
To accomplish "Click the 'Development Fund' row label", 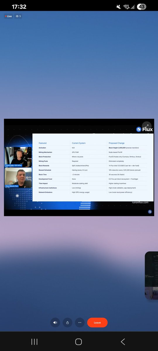I will [46, 179].
